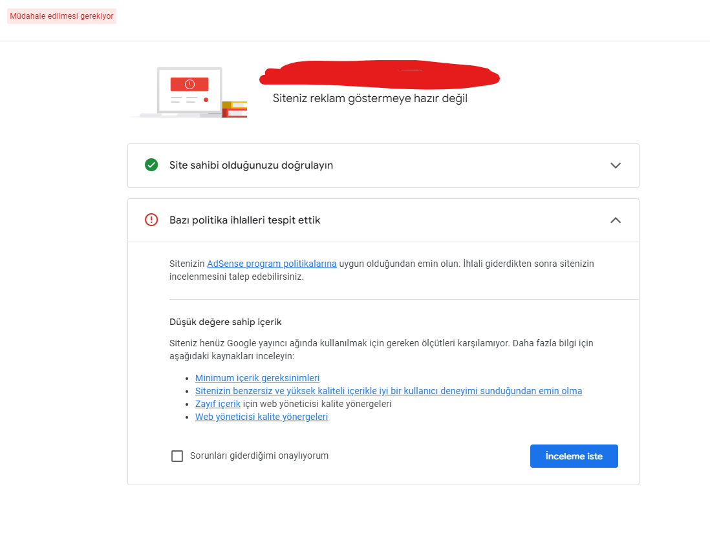Click the green verified checkmark icon
The image size is (710, 544).
click(x=151, y=165)
